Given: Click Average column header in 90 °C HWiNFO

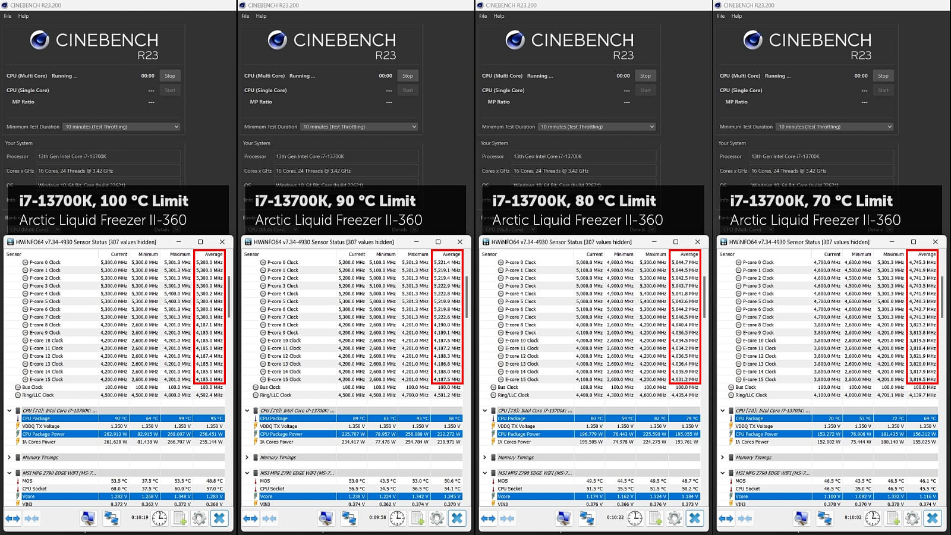Looking at the screenshot, I should pyautogui.click(x=448, y=254).
